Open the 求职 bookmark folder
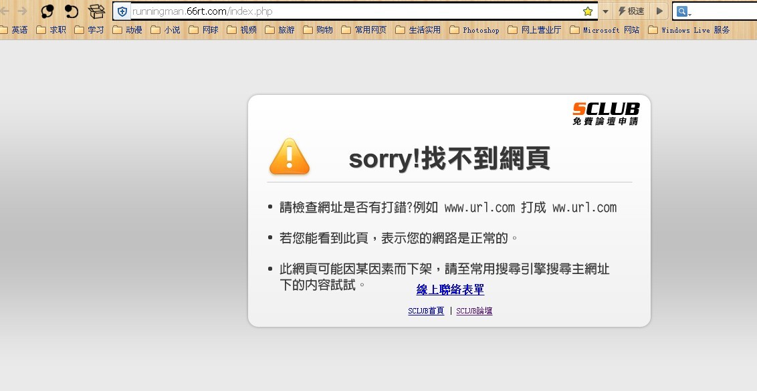The height and width of the screenshot is (391, 757). point(51,30)
